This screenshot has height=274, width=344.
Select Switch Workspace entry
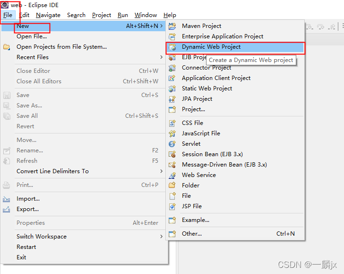click(x=83, y=237)
